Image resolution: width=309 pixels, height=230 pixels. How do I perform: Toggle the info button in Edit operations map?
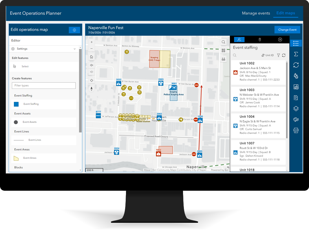(x=74, y=30)
